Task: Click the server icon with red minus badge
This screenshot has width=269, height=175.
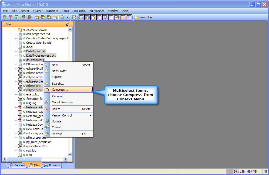Action: point(11,17)
